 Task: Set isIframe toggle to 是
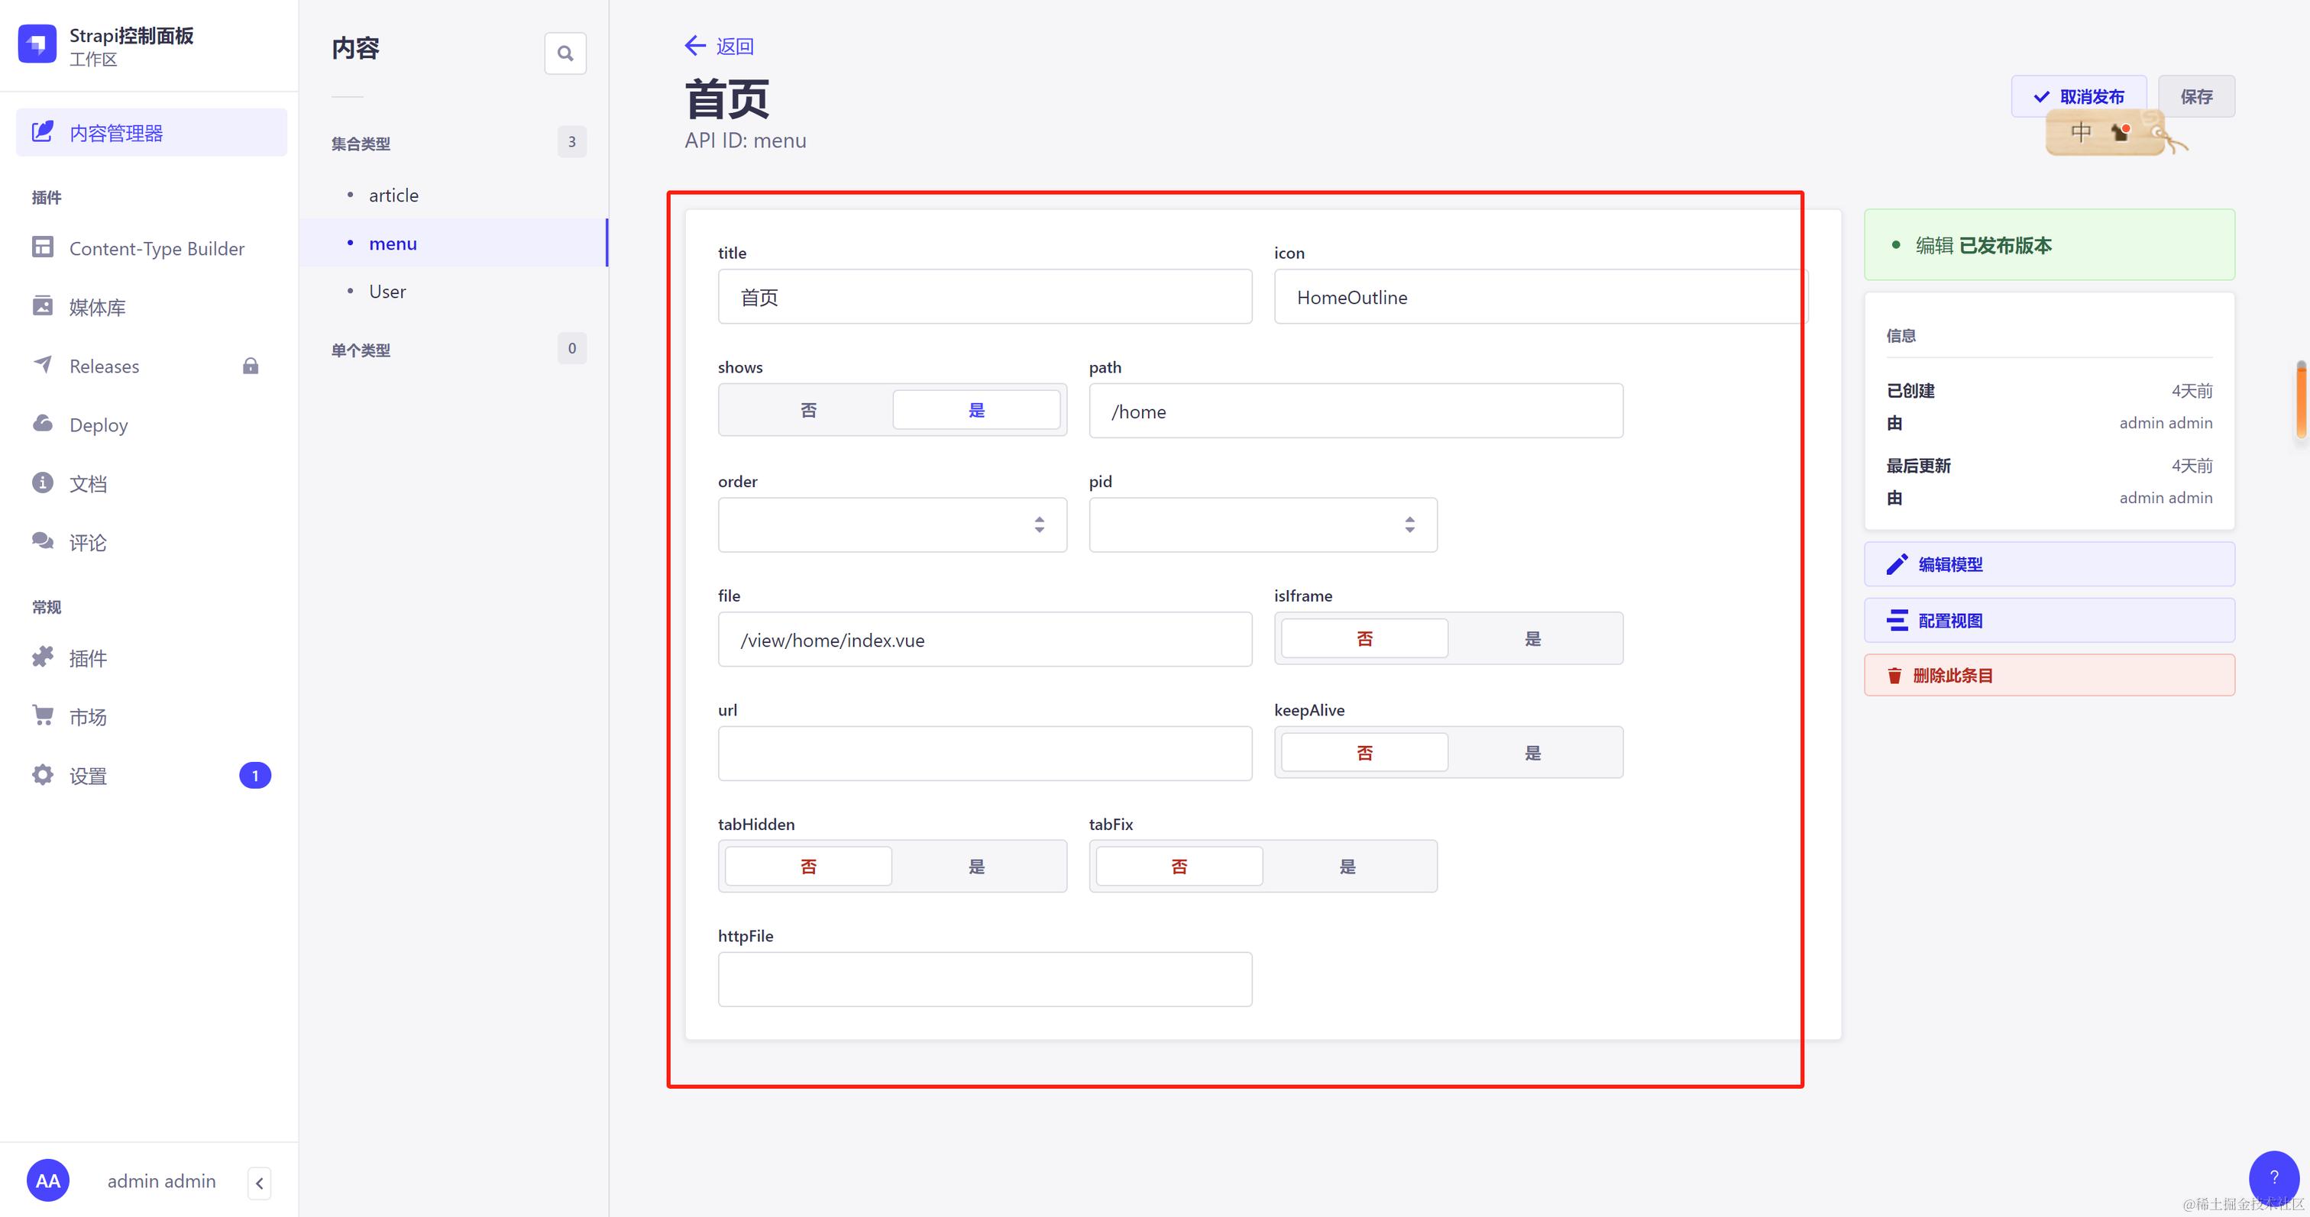(x=1532, y=639)
